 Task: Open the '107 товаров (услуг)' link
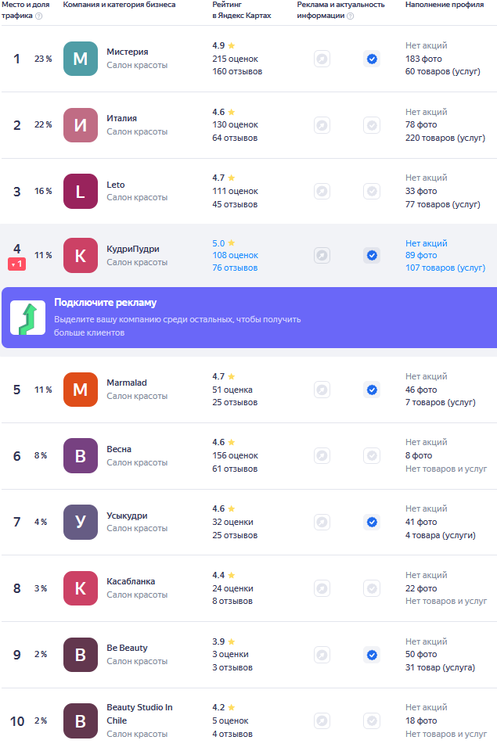point(445,268)
